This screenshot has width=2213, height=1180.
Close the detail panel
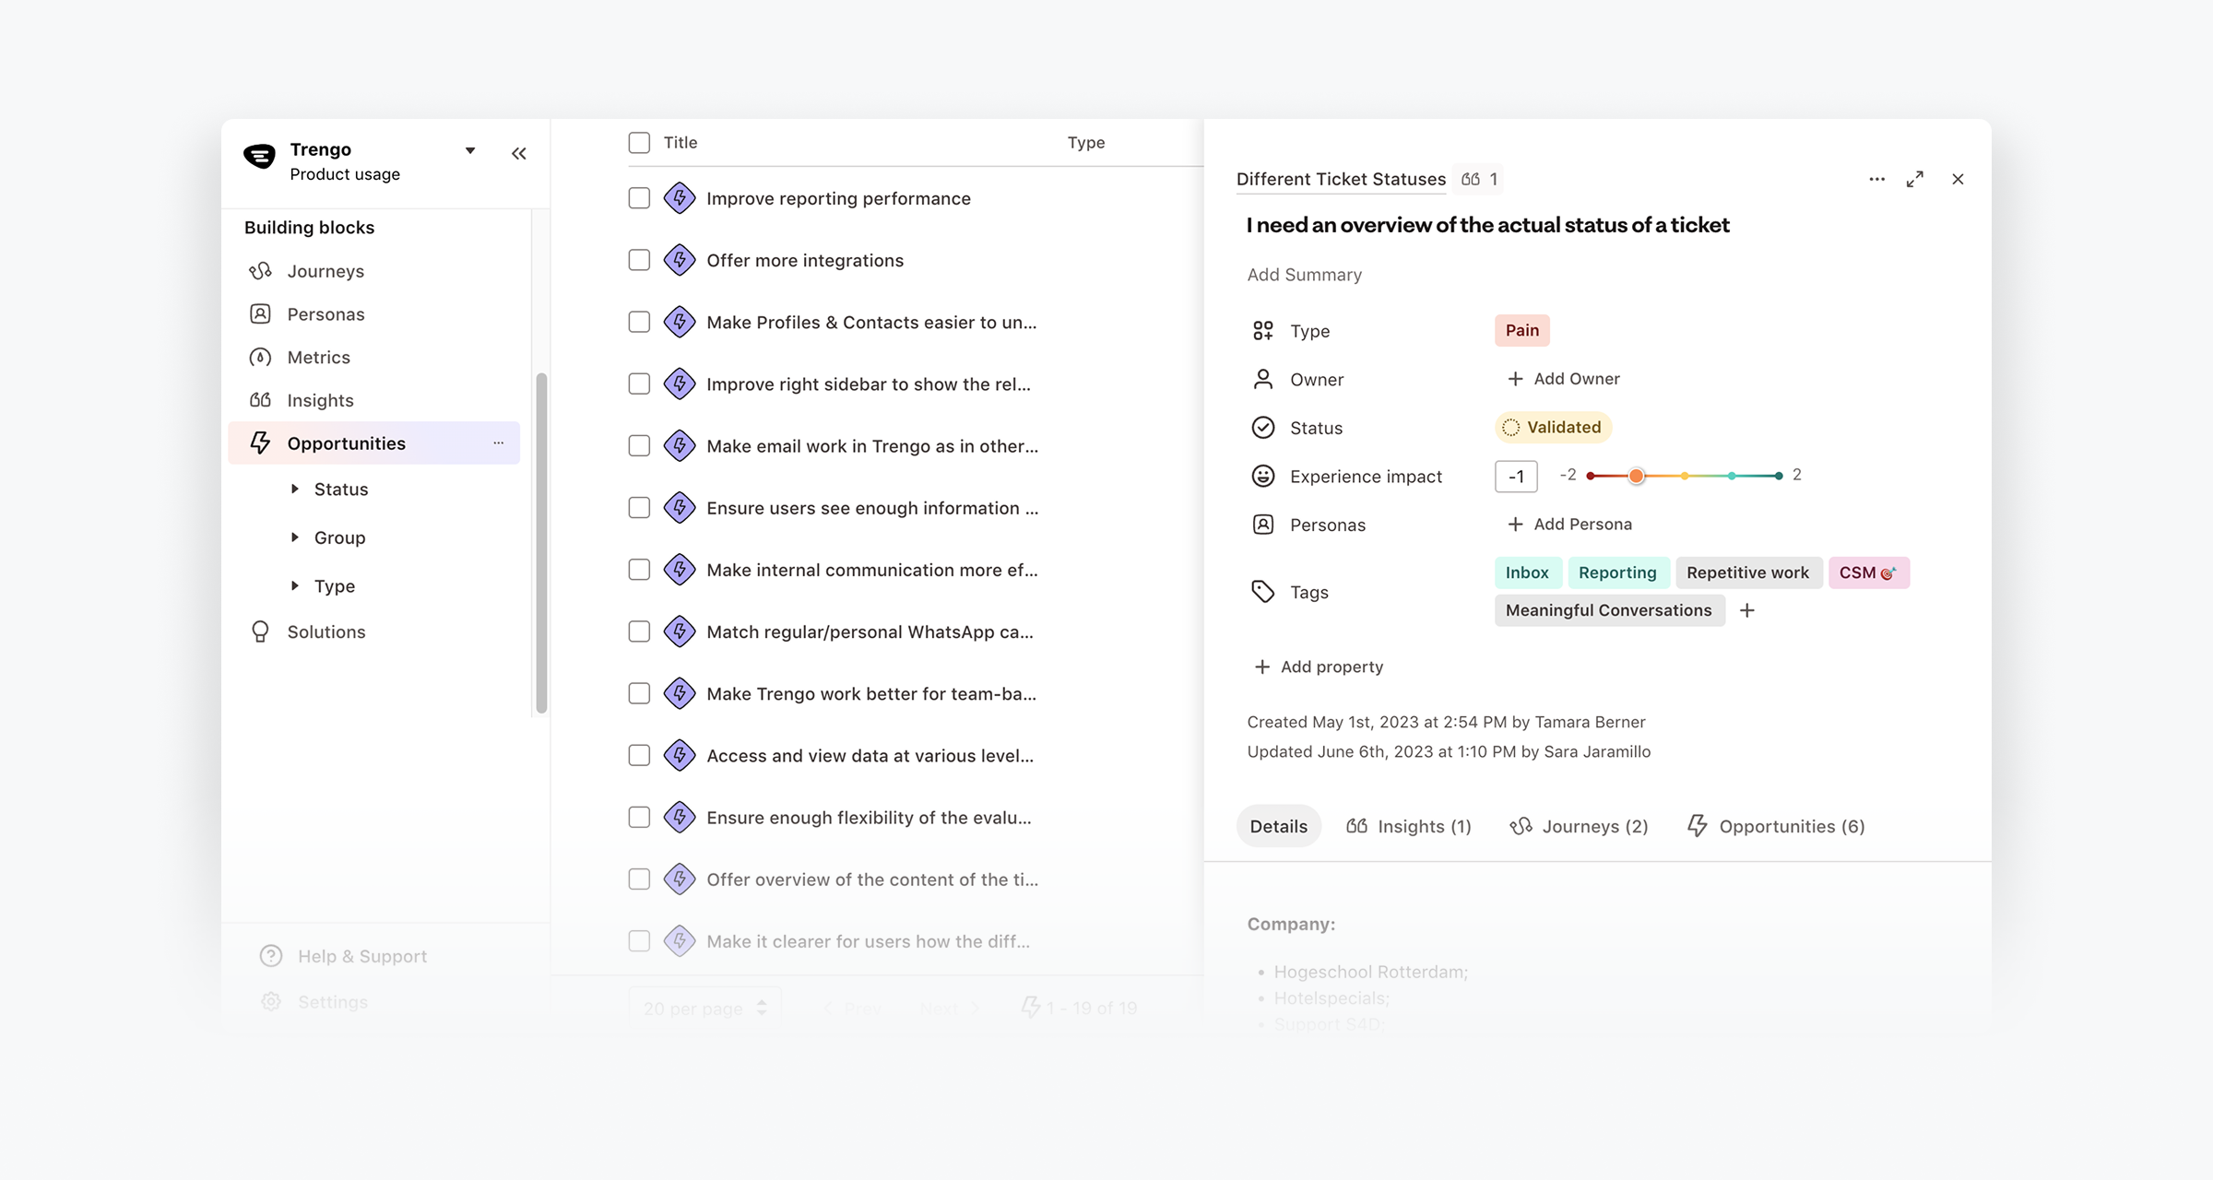point(1958,179)
